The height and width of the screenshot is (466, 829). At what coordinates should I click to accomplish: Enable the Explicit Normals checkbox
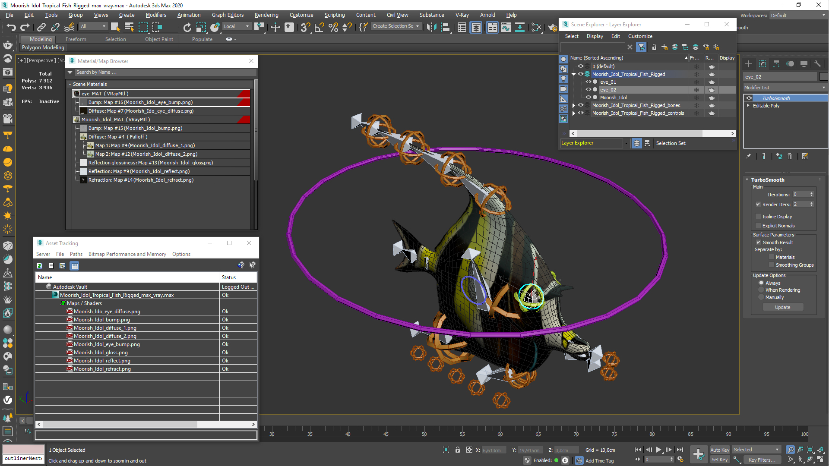click(x=758, y=226)
